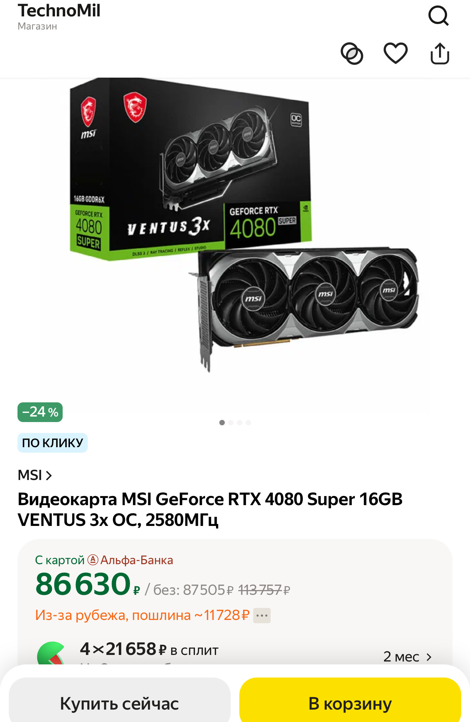Screen dimensions: 470x722
Task: Open the TechnoMil store page
Action: (59, 16)
